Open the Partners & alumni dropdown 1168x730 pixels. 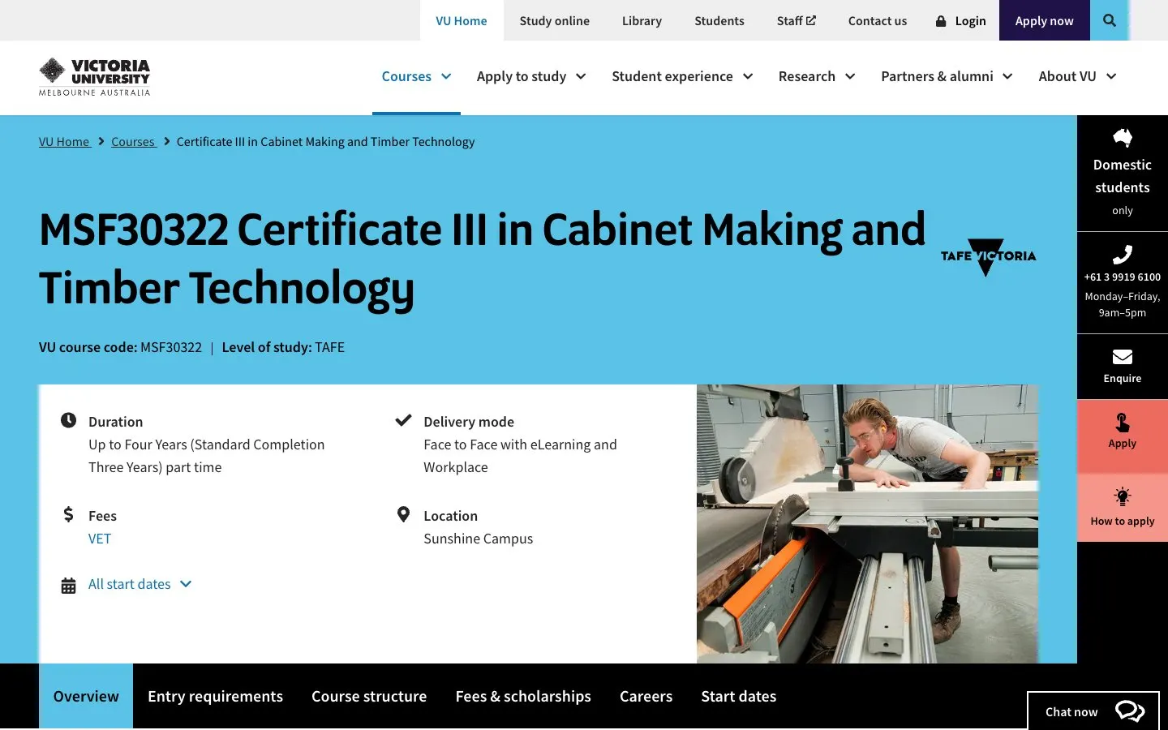[x=947, y=76]
